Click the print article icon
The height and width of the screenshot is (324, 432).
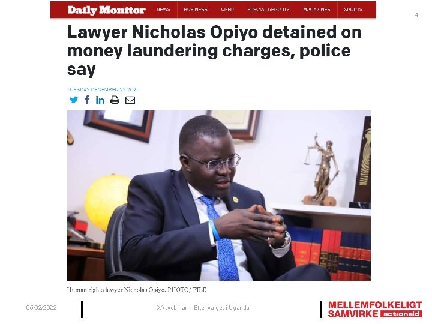coord(115,100)
